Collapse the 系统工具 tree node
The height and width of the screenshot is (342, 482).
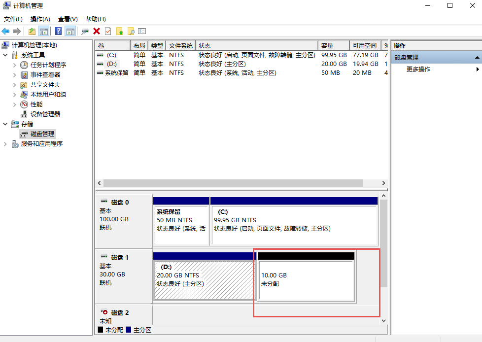tap(5, 55)
